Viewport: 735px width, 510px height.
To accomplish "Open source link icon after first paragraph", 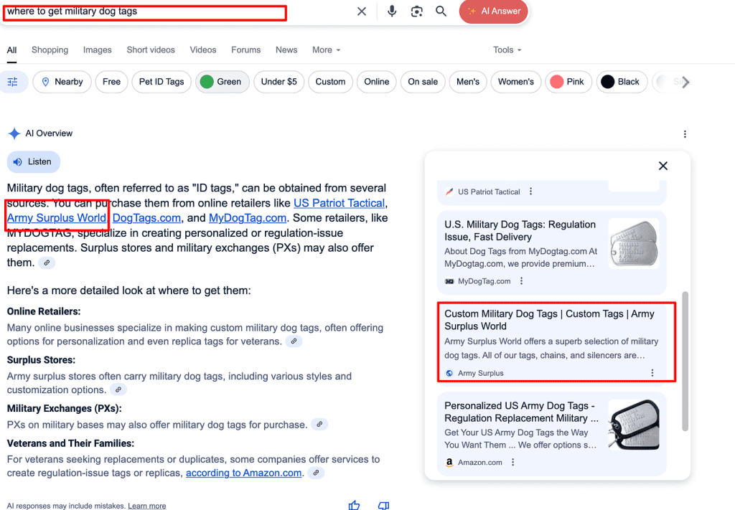I will coord(47,263).
